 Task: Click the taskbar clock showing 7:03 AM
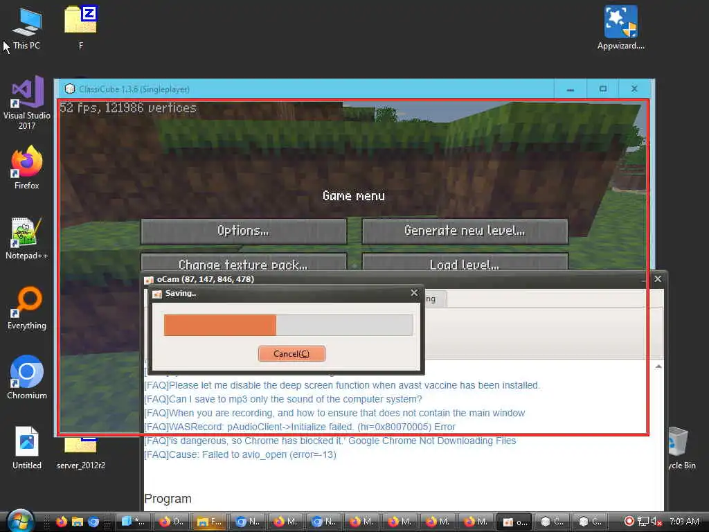684,522
